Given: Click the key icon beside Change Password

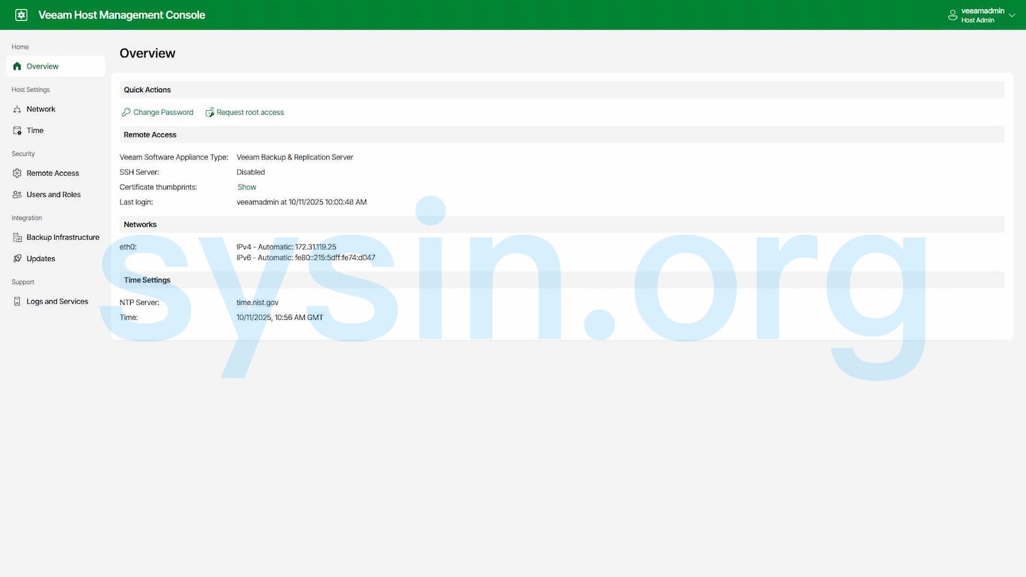Looking at the screenshot, I should click(127, 112).
